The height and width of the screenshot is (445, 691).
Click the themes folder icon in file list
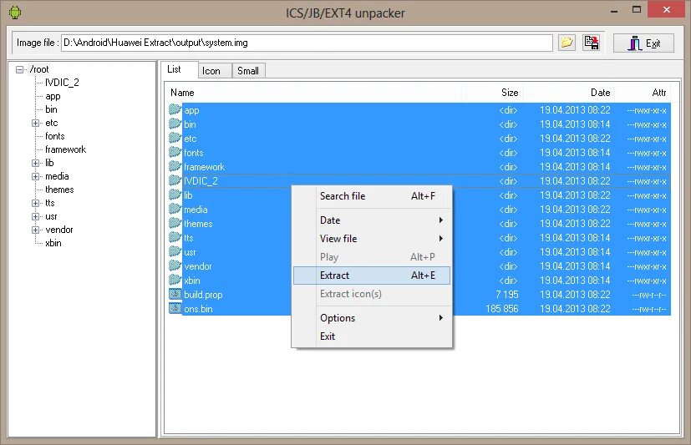[175, 223]
